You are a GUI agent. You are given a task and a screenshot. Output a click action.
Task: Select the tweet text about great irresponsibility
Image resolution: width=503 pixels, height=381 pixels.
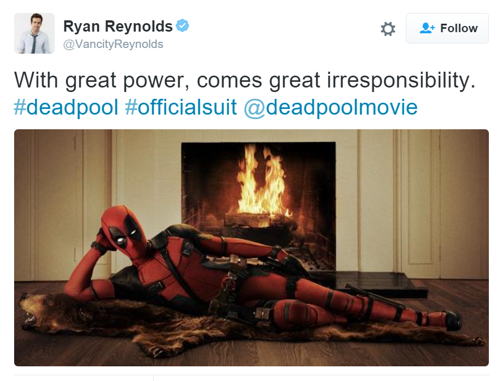tap(245, 80)
